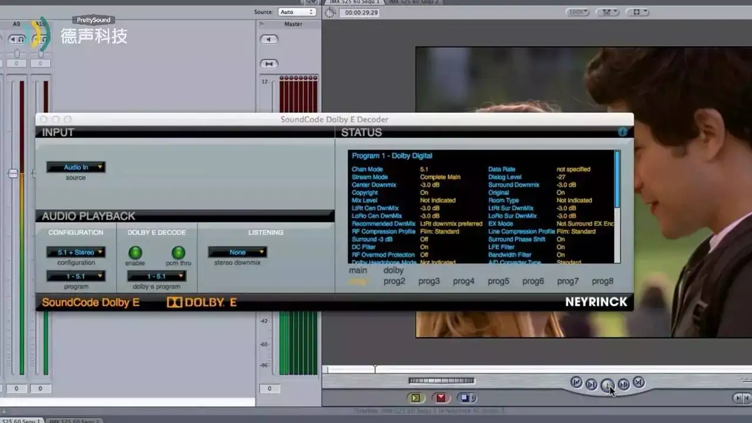Select the 1 - 5.1 dolby e program
This screenshot has height=423, width=752.
point(156,276)
